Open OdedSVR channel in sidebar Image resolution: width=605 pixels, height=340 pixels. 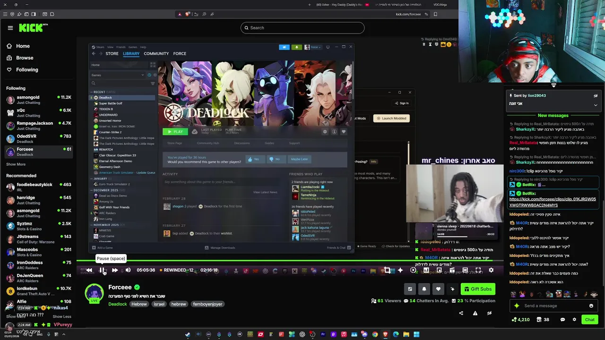[x=38, y=139]
